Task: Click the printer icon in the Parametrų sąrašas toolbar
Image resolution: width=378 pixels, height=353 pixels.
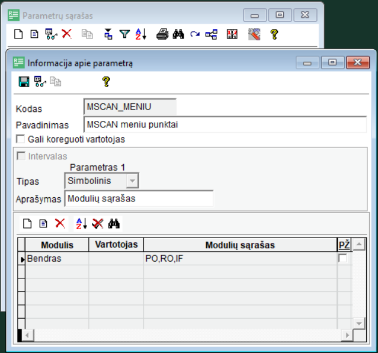Action: click(x=162, y=34)
